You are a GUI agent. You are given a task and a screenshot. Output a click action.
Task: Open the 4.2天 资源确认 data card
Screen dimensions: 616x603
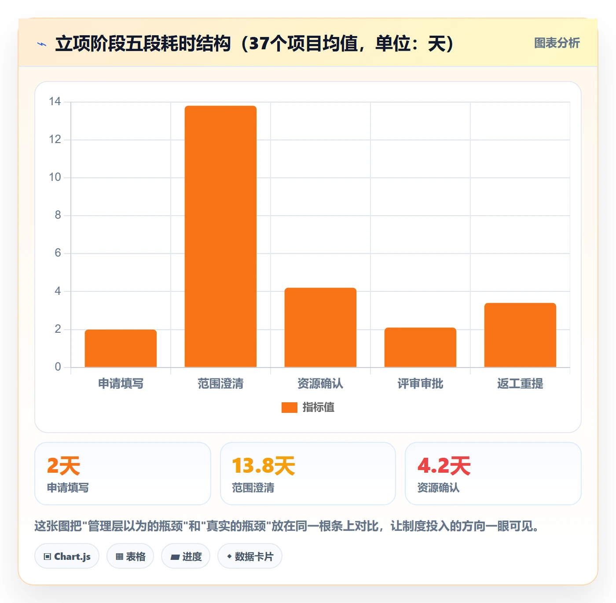click(493, 474)
